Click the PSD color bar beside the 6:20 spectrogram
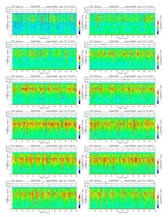This screenshot has width=168, height=217. coord(79,27)
